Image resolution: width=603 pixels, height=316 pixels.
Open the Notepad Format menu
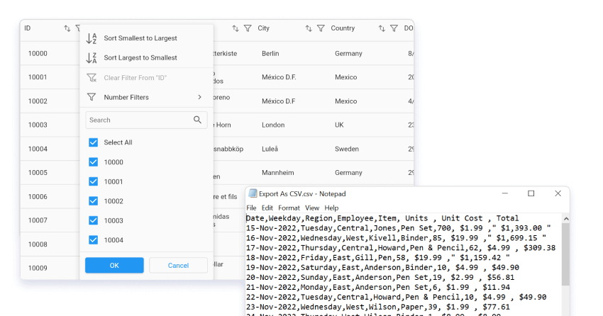(289, 208)
